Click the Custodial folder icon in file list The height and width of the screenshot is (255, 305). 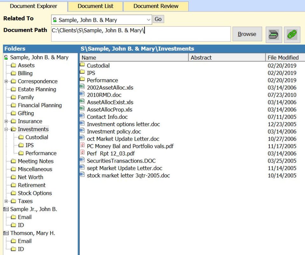[82, 64]
